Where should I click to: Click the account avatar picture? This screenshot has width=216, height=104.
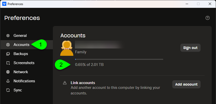[x=67, y=48]
